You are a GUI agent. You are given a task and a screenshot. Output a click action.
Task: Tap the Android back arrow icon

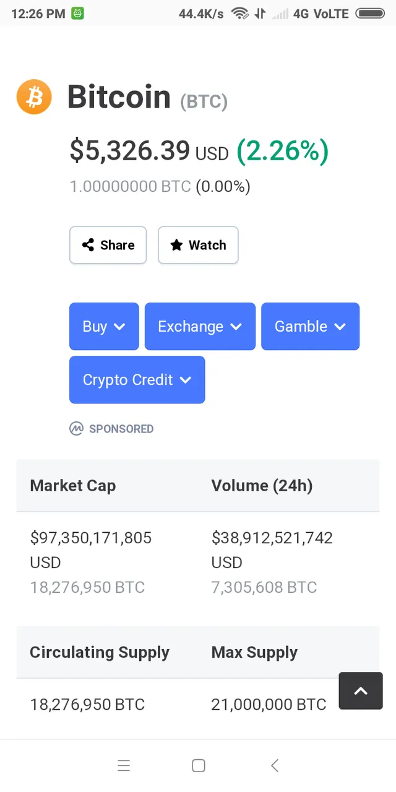pyautogui.click(x=275, y=765)
